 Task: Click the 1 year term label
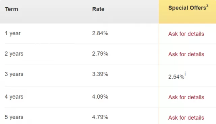click(13, 34)
